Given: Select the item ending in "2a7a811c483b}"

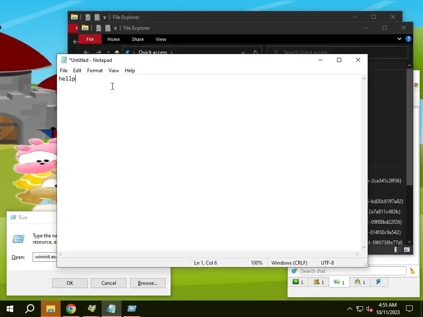Looking at the screenshot, I should pos(385,212).
